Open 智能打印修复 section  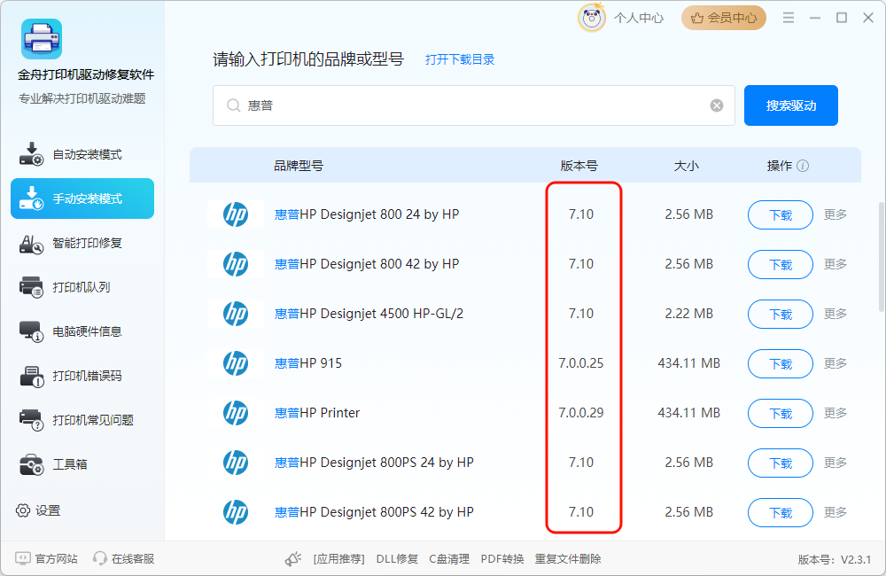[x=82, y=243]
